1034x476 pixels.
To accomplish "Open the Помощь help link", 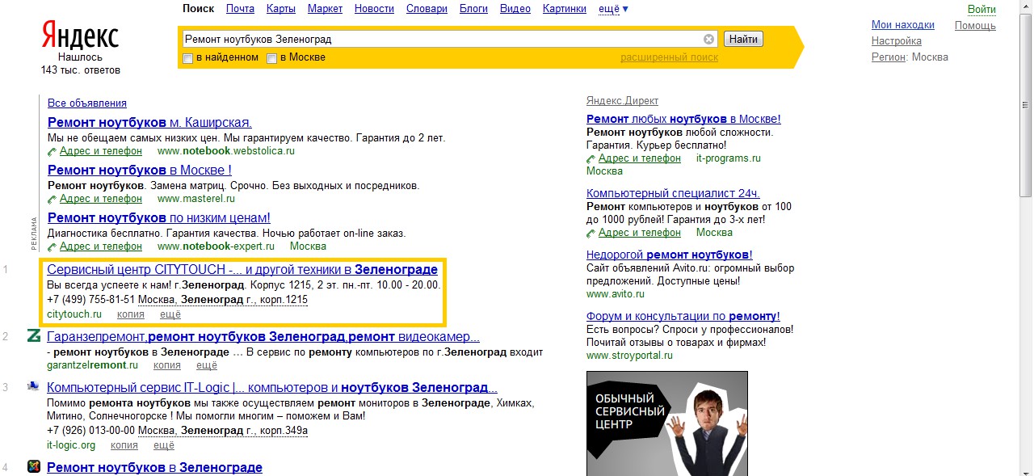I will [975, 25].
